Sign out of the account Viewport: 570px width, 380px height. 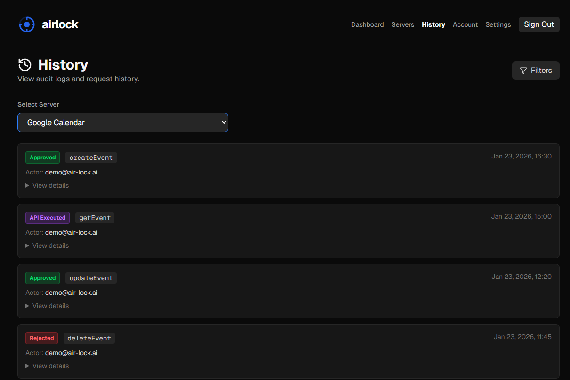(x=539, y=24)
